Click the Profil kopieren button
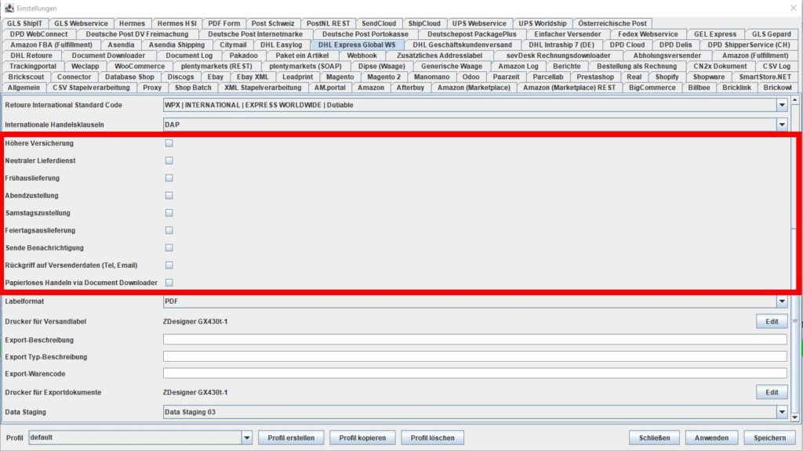Screen dimensions: 803x451 [x=362, y=438]
